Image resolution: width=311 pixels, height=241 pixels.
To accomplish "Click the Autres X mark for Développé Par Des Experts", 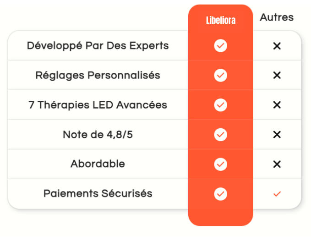I will 277,46.
